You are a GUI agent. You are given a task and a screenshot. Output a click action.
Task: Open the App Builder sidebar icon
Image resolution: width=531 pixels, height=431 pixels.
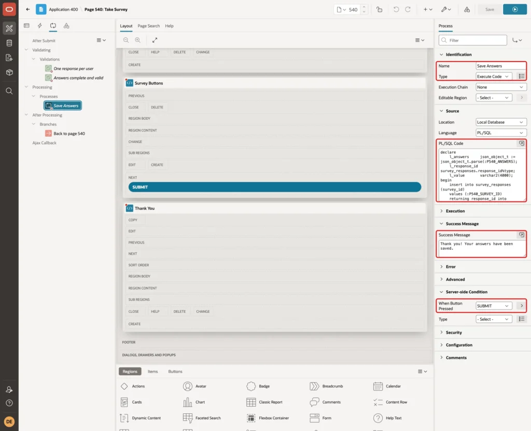point(9,28)
